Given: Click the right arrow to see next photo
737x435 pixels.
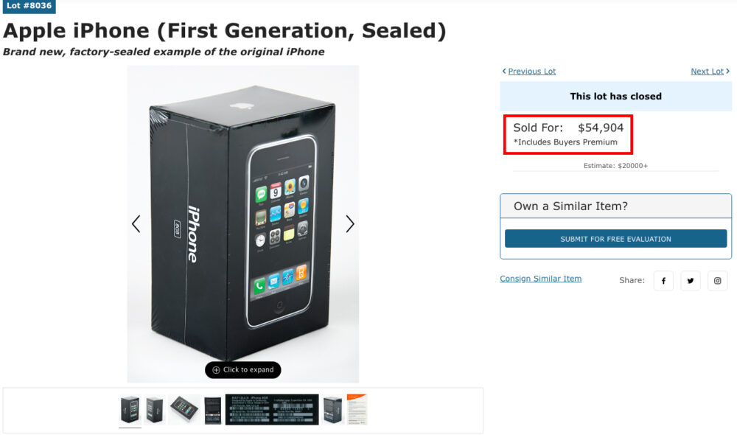Looking at the screenshot, I should tap(350, 223).
